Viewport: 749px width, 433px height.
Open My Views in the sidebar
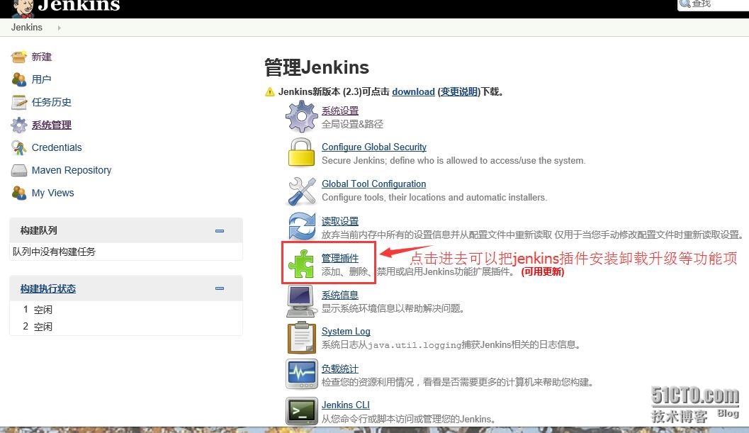(53, 193)
